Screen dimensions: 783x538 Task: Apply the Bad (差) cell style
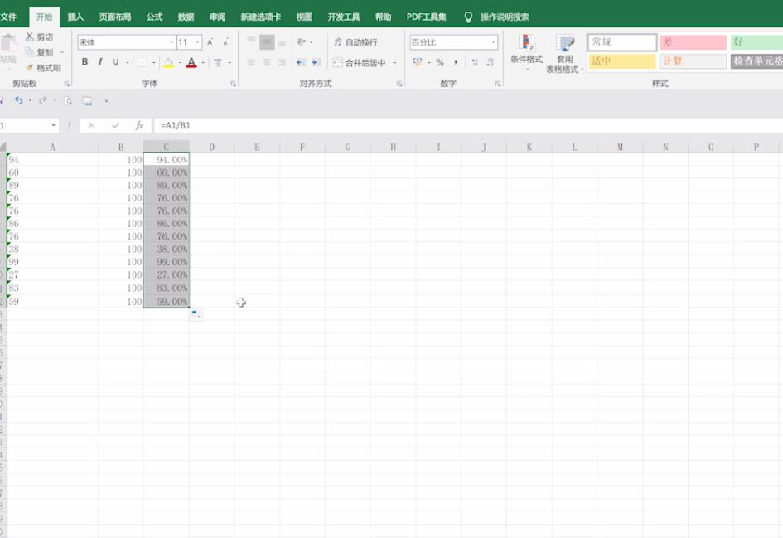point(693,42)
